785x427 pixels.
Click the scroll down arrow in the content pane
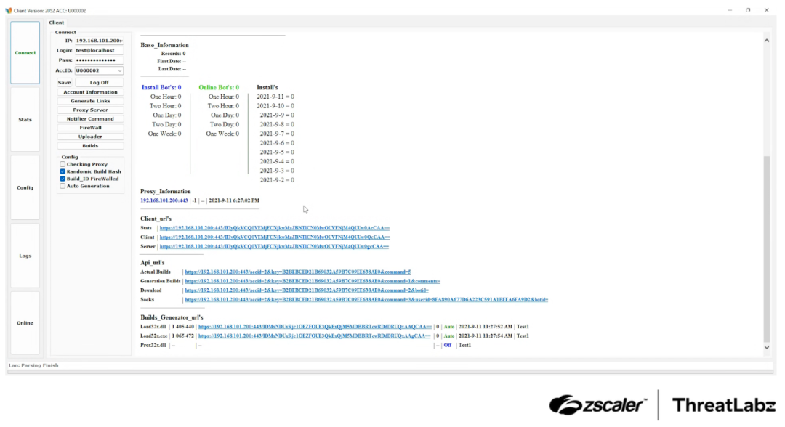tap(766, 348)
